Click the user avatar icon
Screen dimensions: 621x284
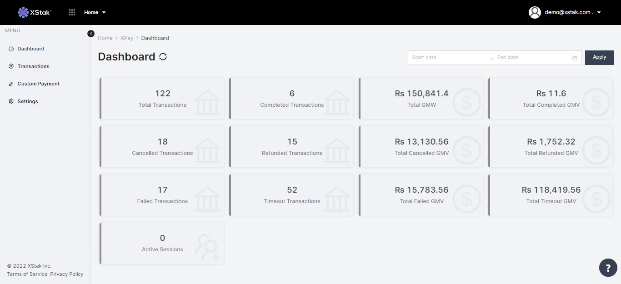[535, 12]
